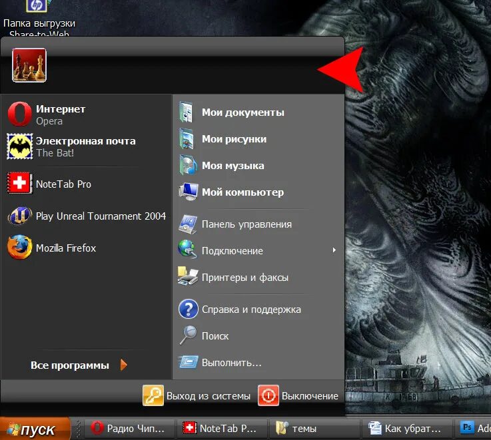This screenshot has height=440, width=491.
Task: Click the Opera subtitle text
Action: tap(49, 121)
